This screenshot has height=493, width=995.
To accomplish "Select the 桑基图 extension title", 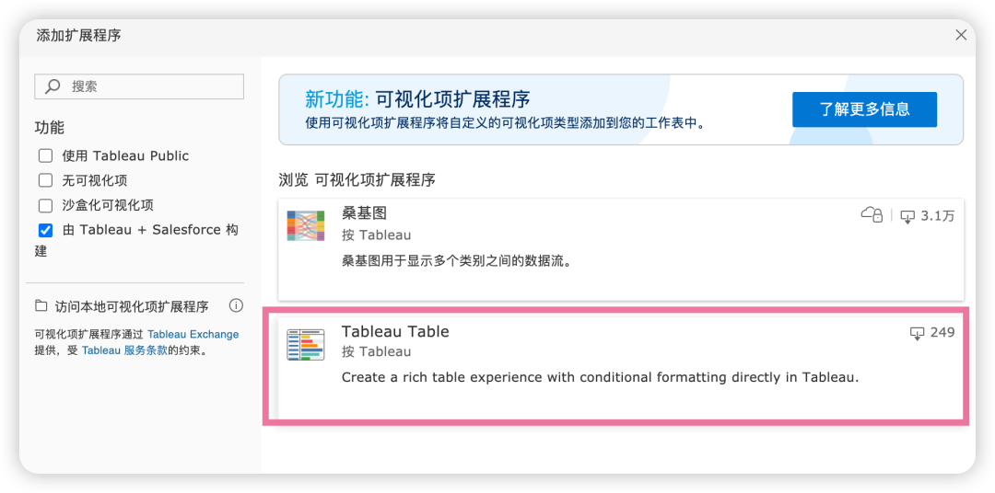I will point(364,214).
